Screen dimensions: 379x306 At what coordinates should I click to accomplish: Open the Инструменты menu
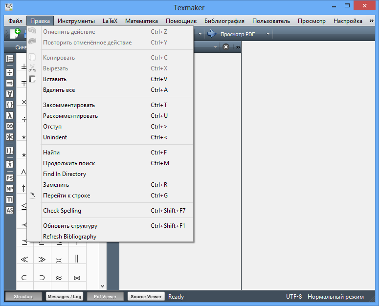76,21
